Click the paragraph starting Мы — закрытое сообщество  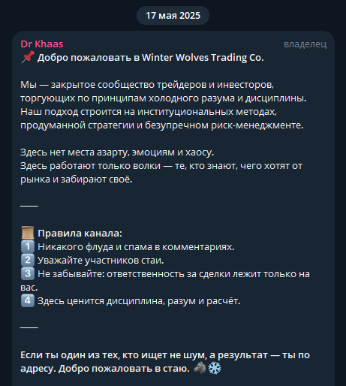tap(164, 105)
